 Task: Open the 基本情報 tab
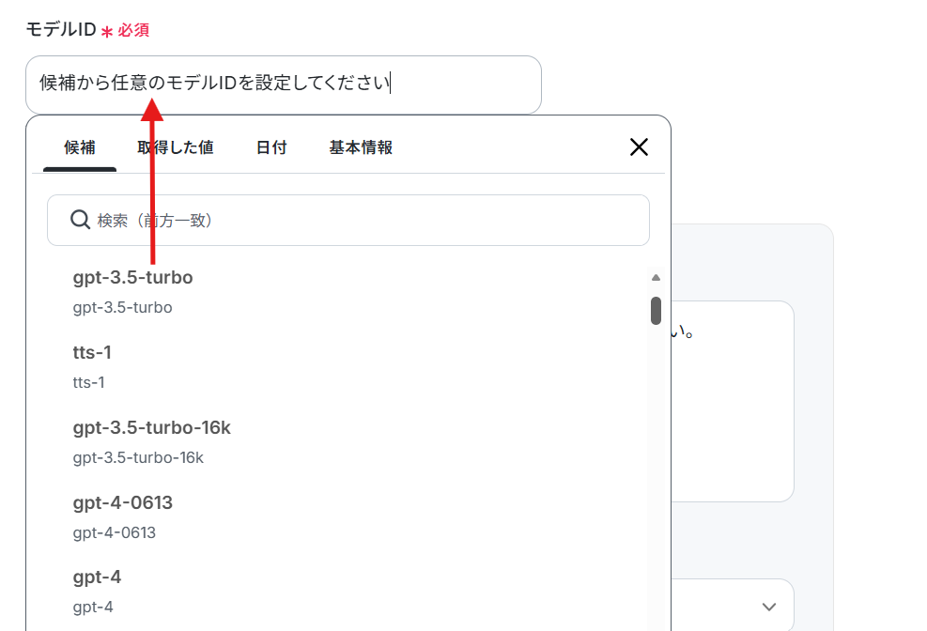point(361,147)
